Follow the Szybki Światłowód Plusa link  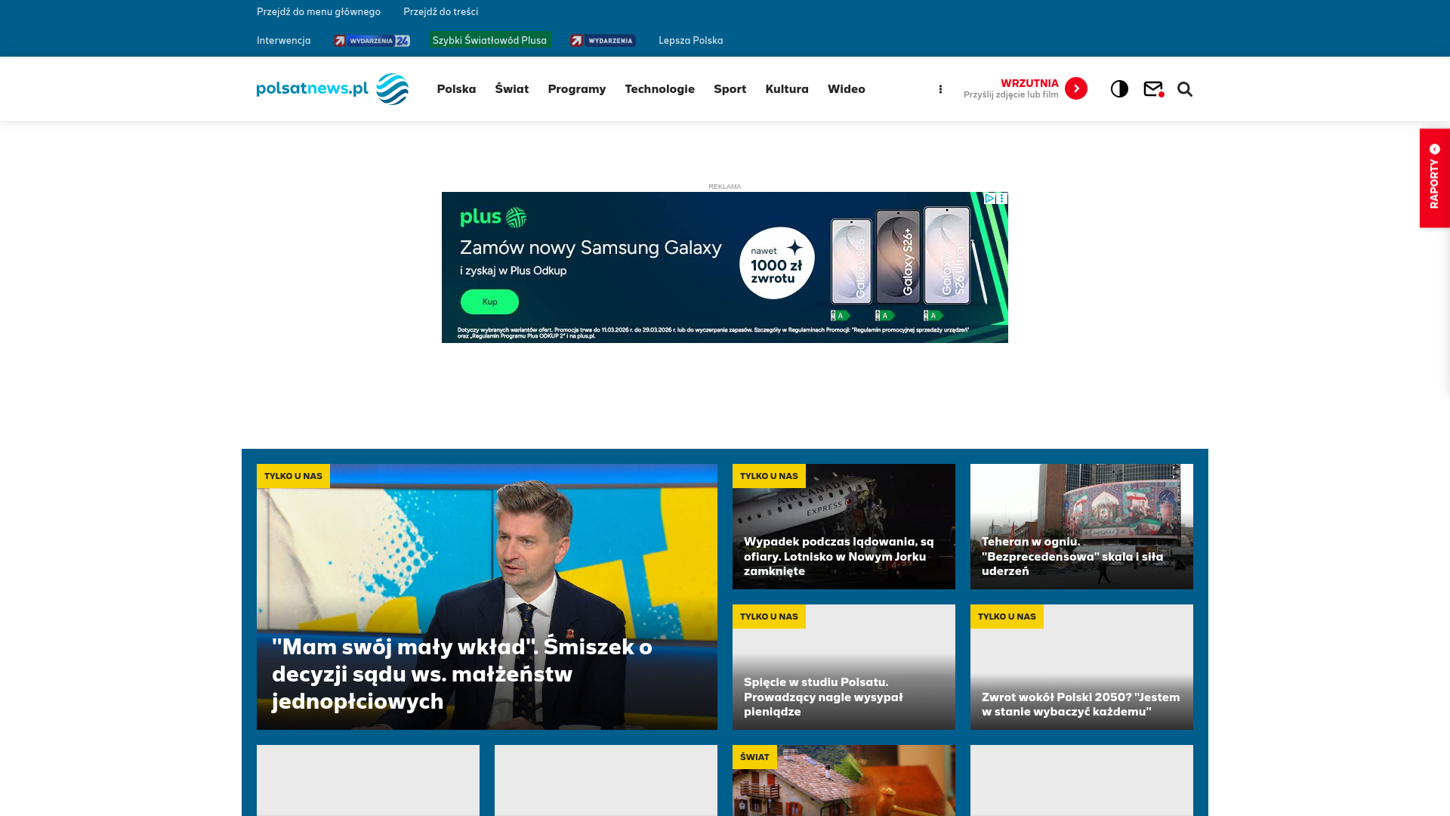(x=489, y=41)
